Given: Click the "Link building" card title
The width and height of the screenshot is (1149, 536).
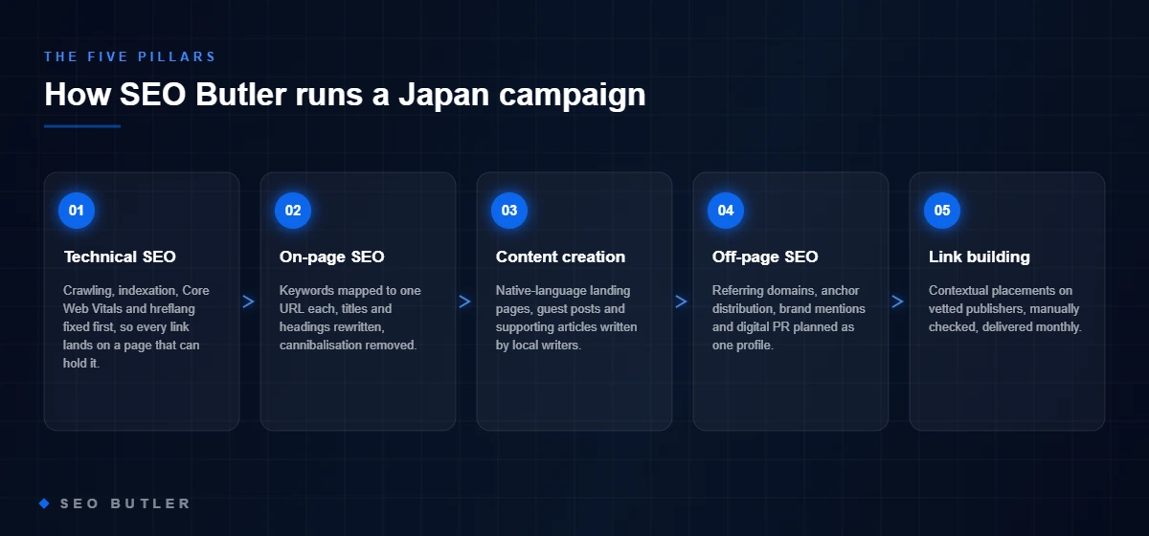Looking at the screenshot, I should [980, 257].
